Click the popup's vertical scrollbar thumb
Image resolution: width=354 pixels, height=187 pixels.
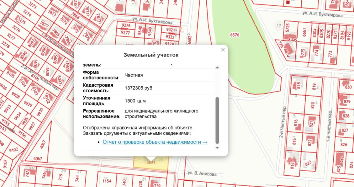217,120
